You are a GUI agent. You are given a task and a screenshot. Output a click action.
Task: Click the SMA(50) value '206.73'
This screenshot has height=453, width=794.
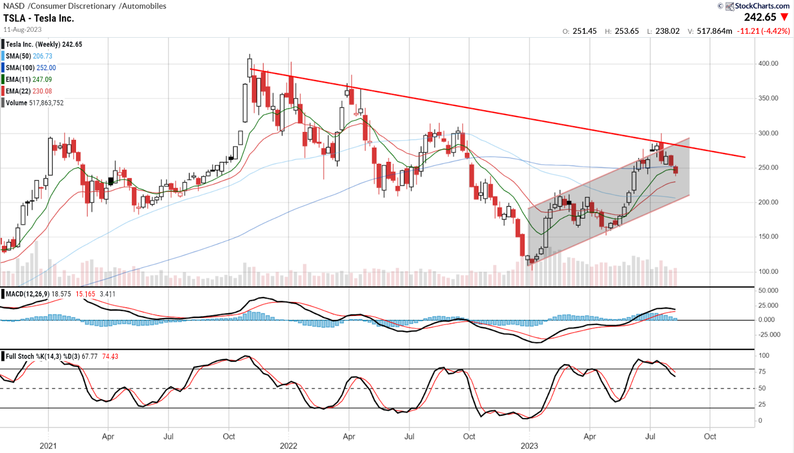click(43, 56)
